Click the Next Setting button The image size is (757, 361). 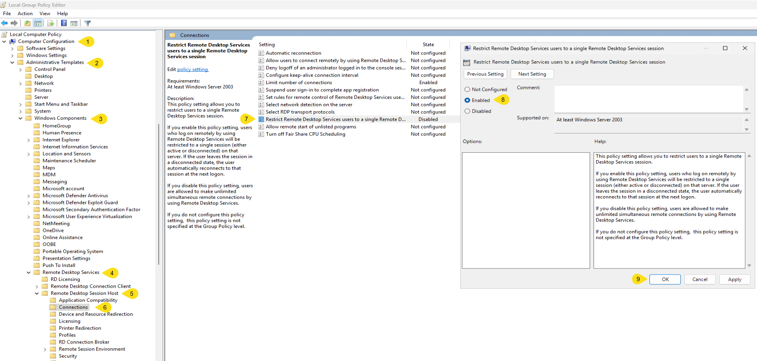532,74
